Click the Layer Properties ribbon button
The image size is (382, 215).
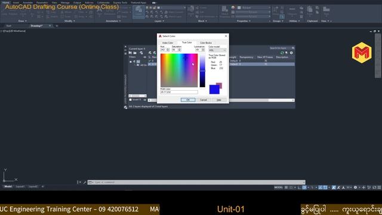click(x=138, y=12)
